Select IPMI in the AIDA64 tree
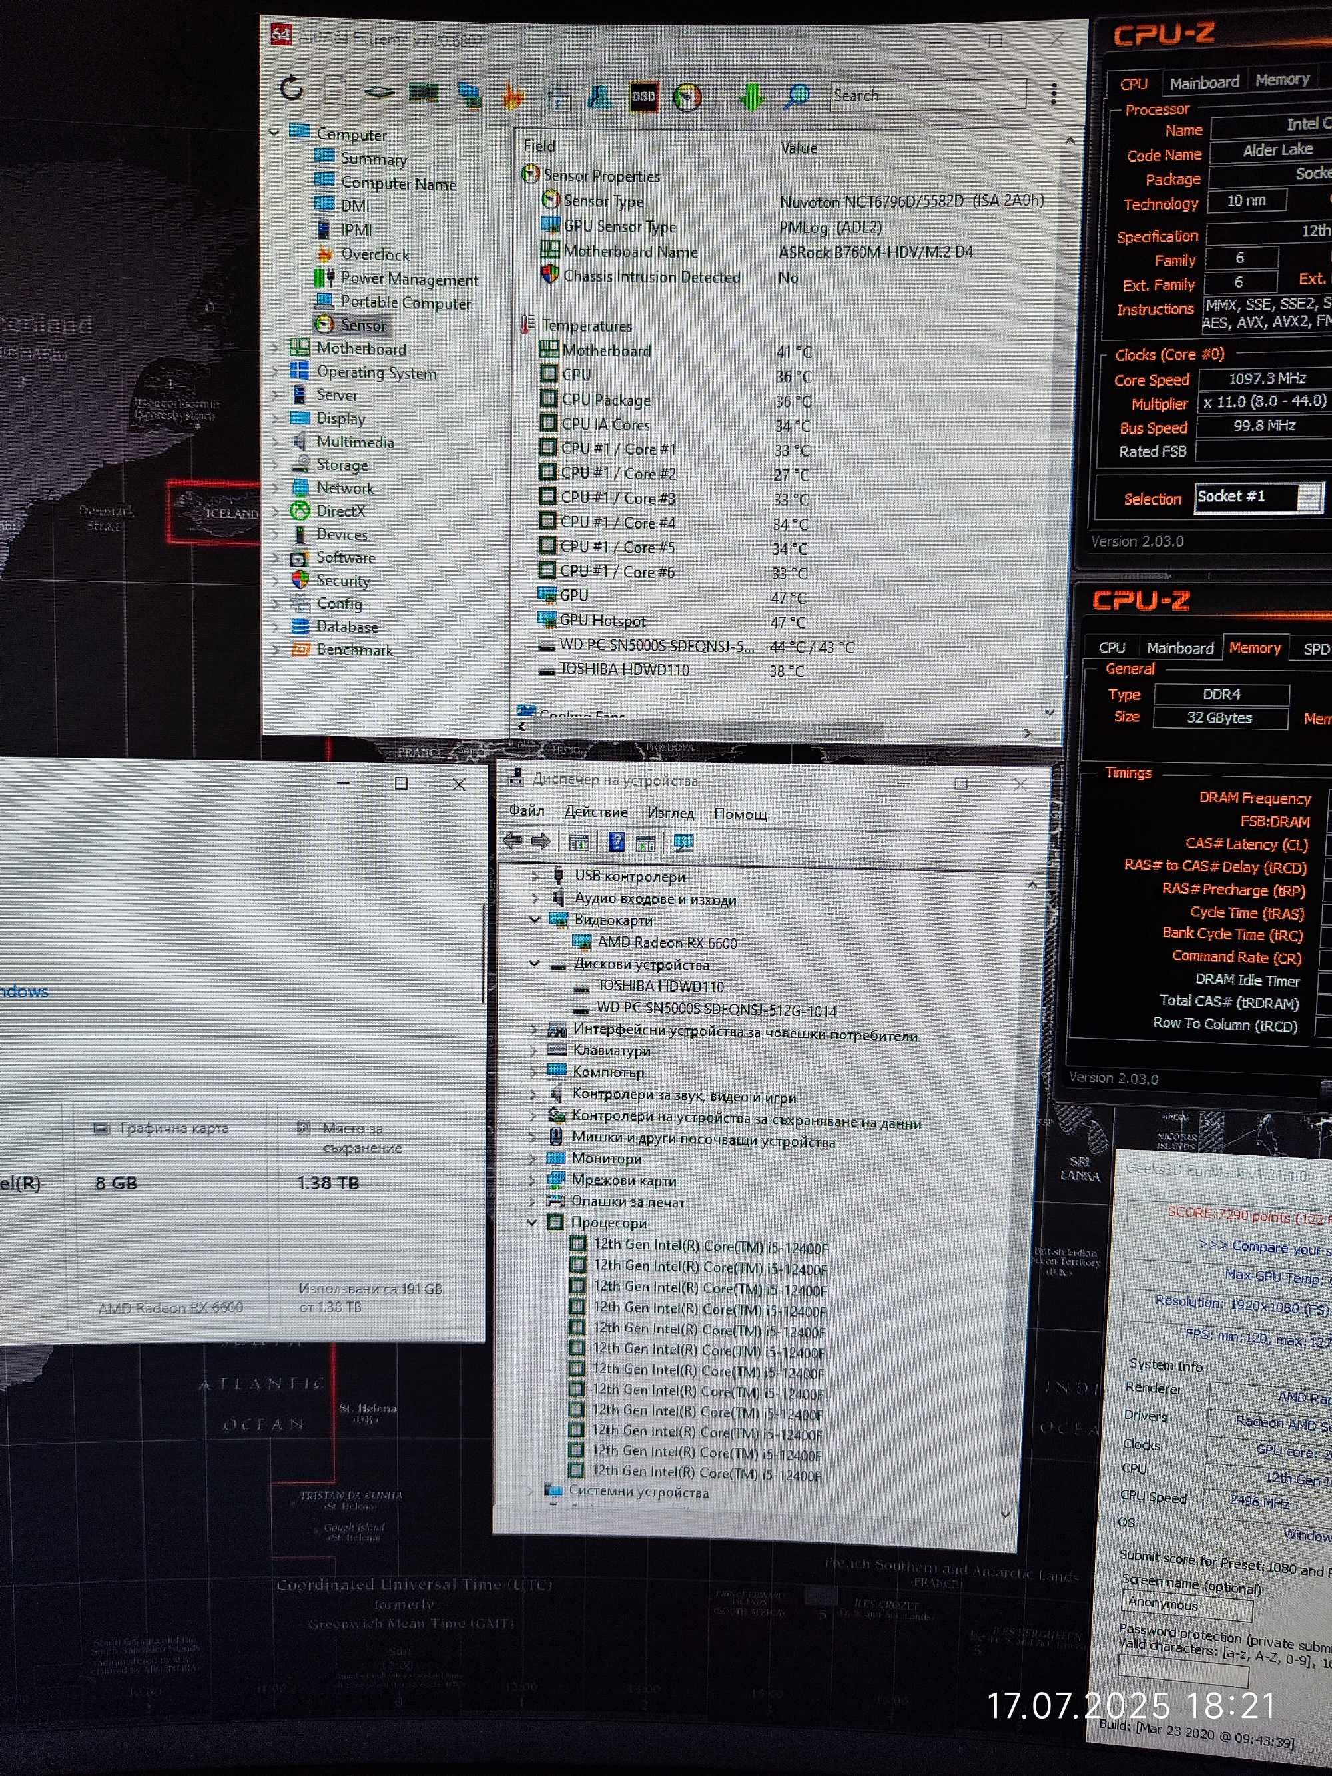This screenshot has height=1776, width=1332. pyautogui.click(x=356, y=230)
